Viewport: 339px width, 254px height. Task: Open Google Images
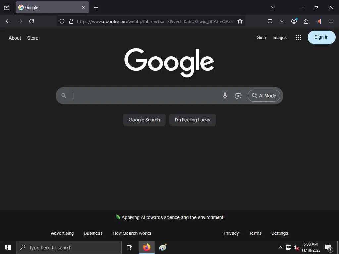tap(279, 38)
